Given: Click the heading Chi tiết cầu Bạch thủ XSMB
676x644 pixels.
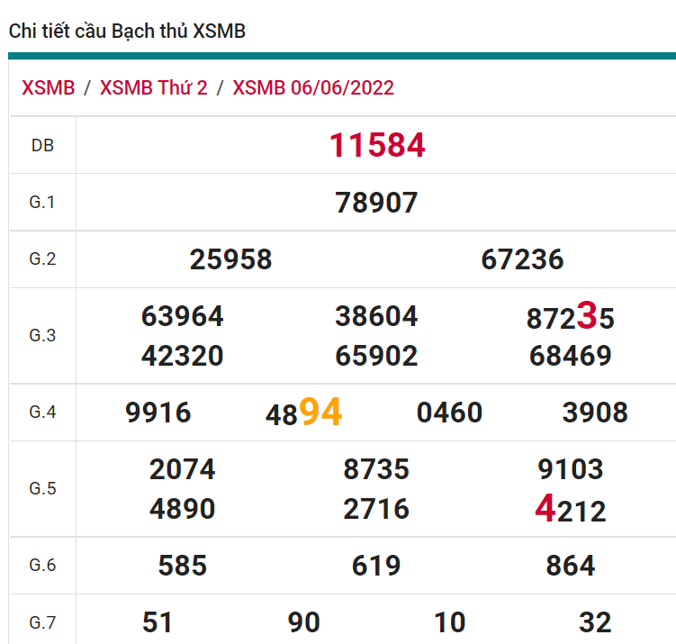Looking at the screenshot, I should [127, 32].
